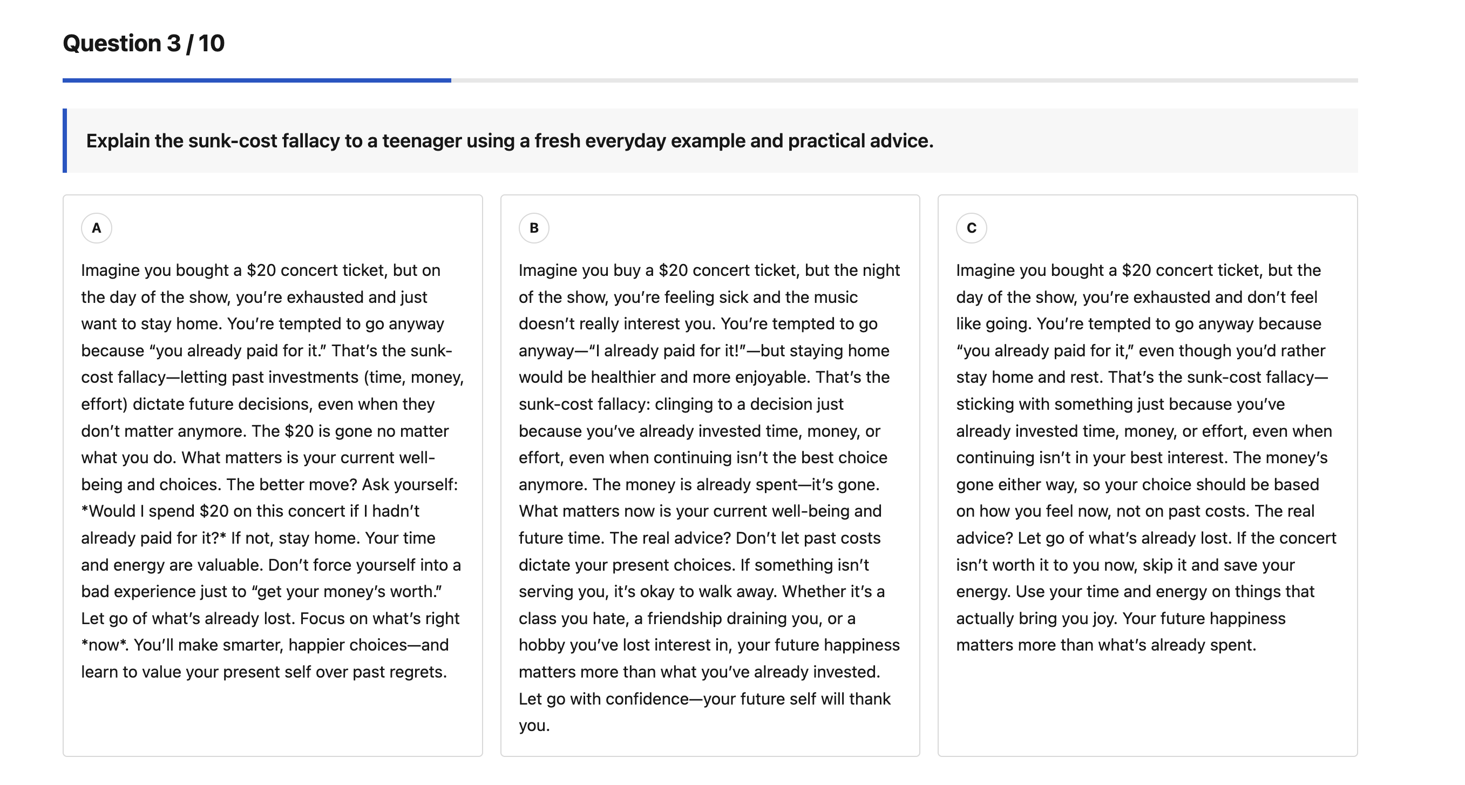This screenshot has width=1465, height=785.
Task: Pick response card C ending 'already spent'
Action: tap(1148, 476)
